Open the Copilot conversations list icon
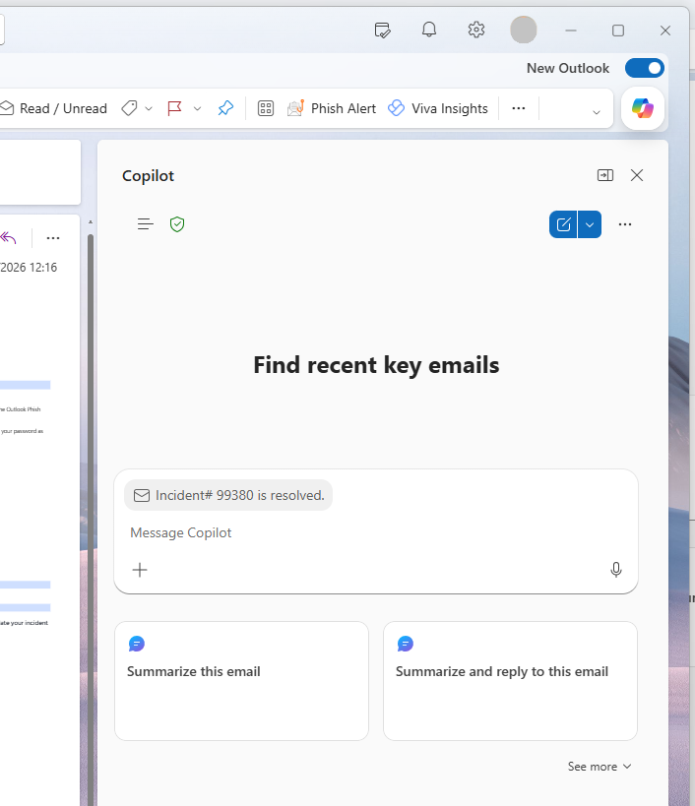695x806 pixels. [145, 224]
